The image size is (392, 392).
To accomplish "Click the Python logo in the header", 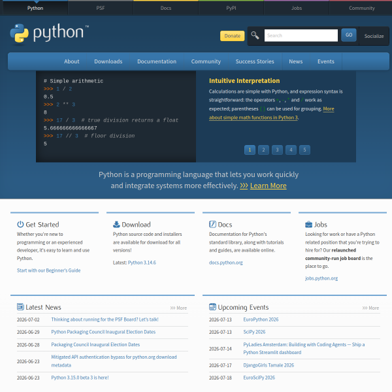I will [49, 33].
